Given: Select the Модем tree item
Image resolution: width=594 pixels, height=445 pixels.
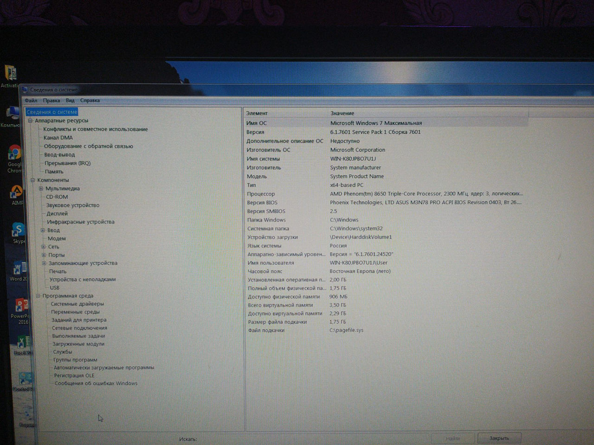Looking at the screenshot, I should pos(57,239).
